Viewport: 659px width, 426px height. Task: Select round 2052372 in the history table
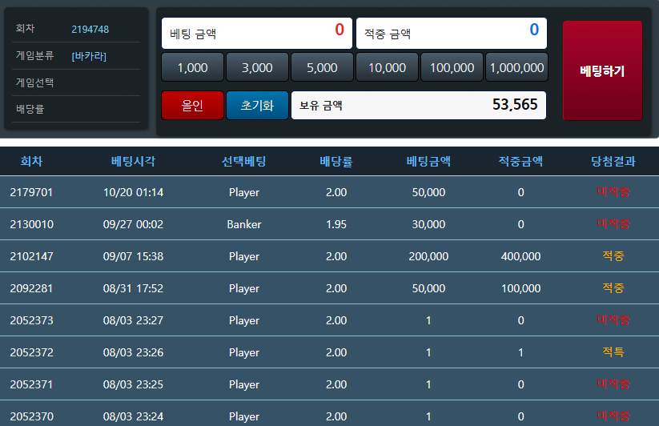31,352
